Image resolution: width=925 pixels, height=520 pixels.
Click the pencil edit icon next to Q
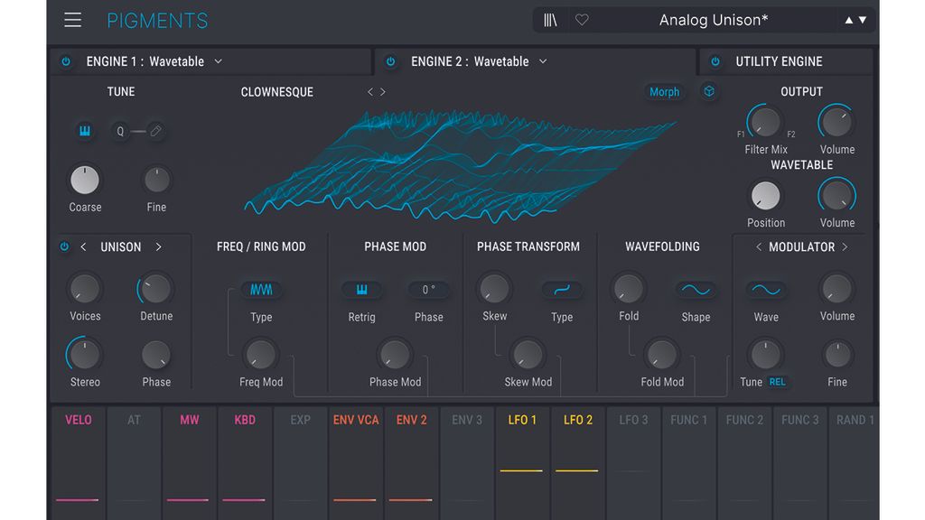[155, 131]
